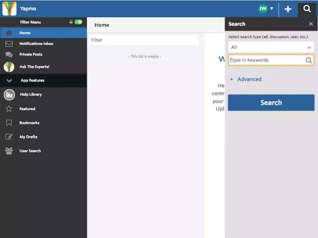Click the Help Library books icon
318x238 pixels.
click(9, 94)
